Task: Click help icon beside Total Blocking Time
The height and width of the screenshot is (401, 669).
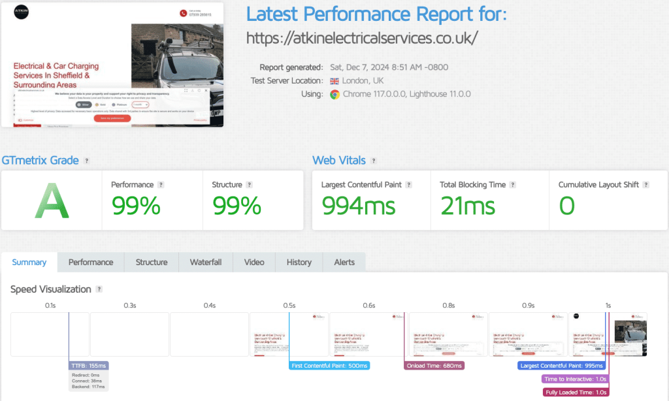Action: point(513,185)
